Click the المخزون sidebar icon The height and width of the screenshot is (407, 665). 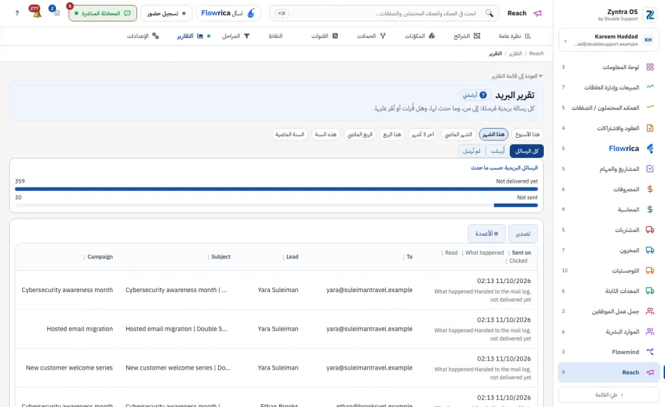click(650, 250)
